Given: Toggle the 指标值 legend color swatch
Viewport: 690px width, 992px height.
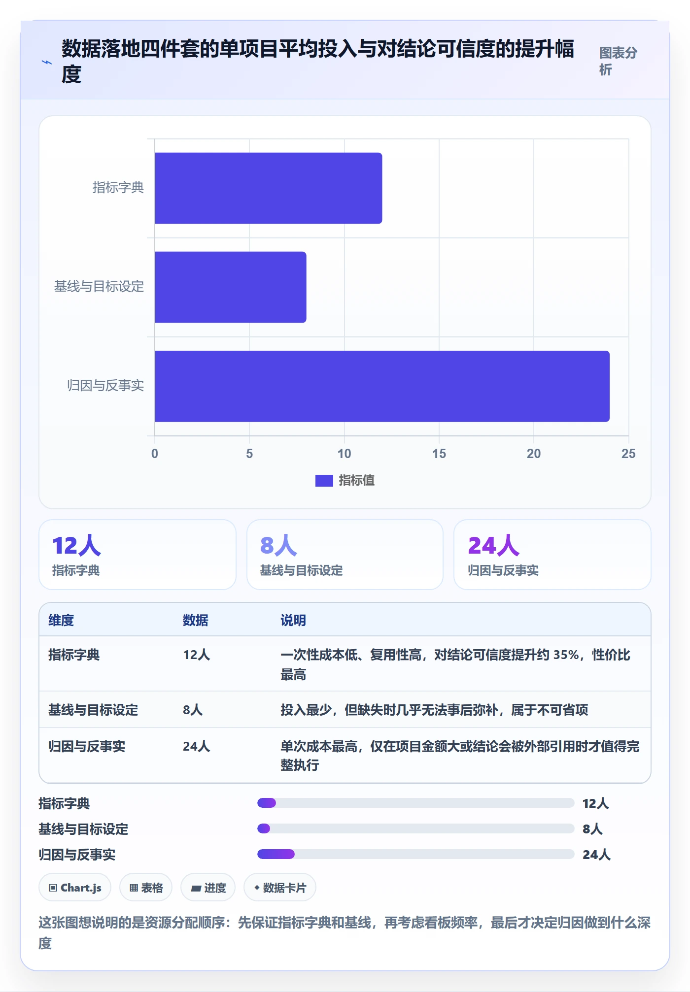Looking at the screenshot, I should coord(324,480).
